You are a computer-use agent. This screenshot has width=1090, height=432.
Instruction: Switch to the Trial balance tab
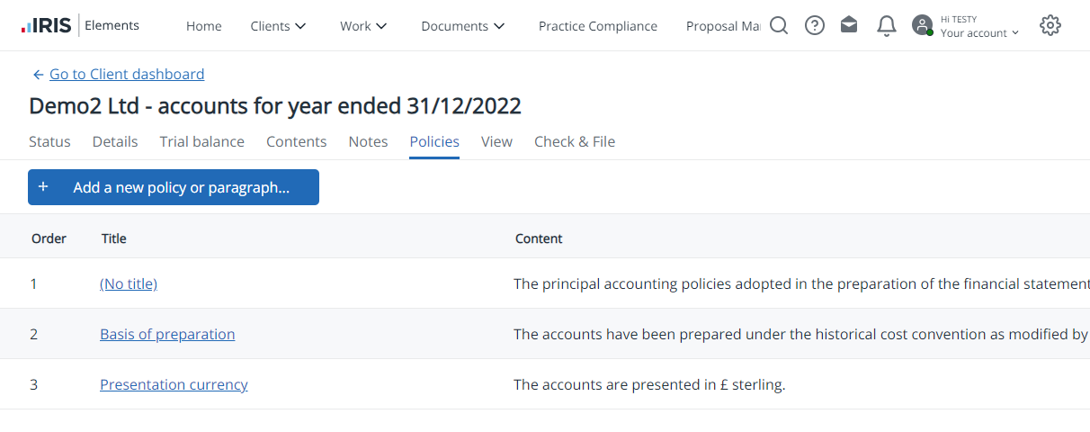202,141
